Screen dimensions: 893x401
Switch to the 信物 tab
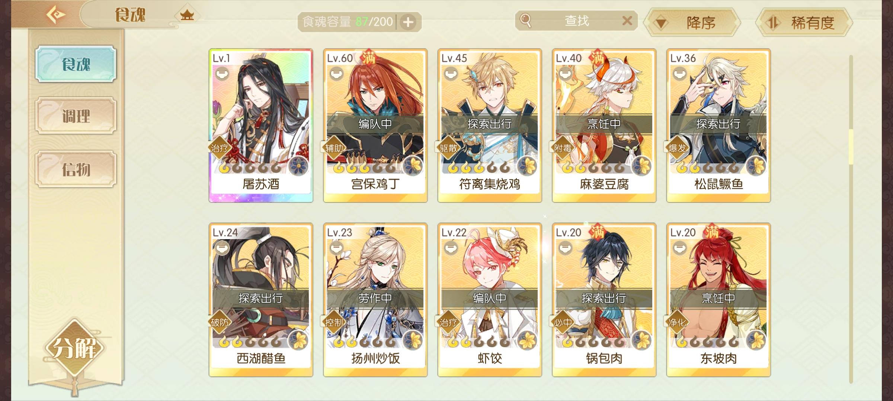[x=76, y=169]
